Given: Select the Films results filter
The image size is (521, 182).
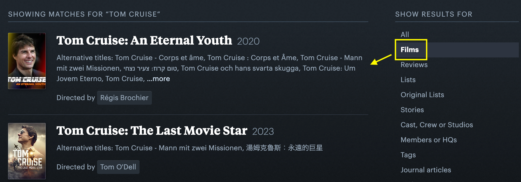Looking at the screenshot, I should click(x=409, y=50).
